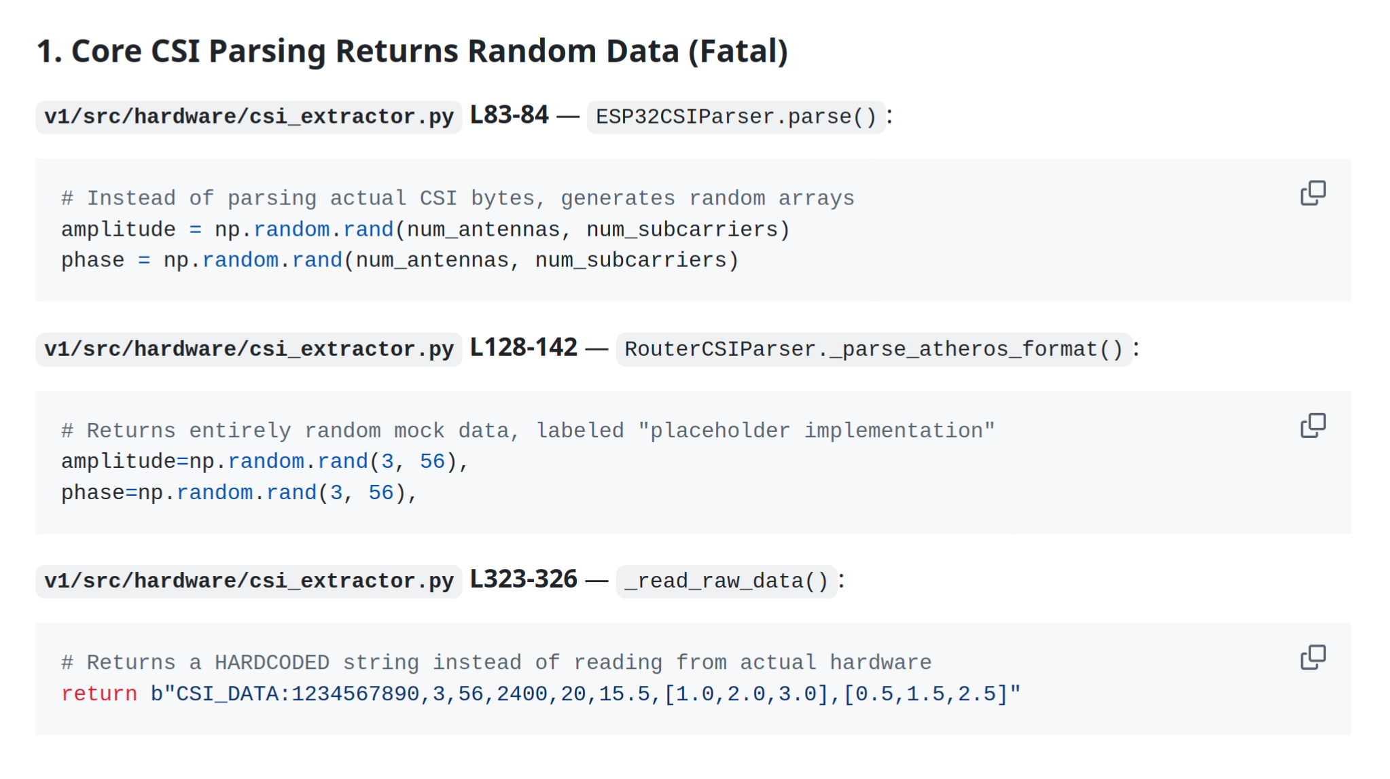
Task: Click the csi_extractor.py path beside L323-326
Action: pos(249,581)
